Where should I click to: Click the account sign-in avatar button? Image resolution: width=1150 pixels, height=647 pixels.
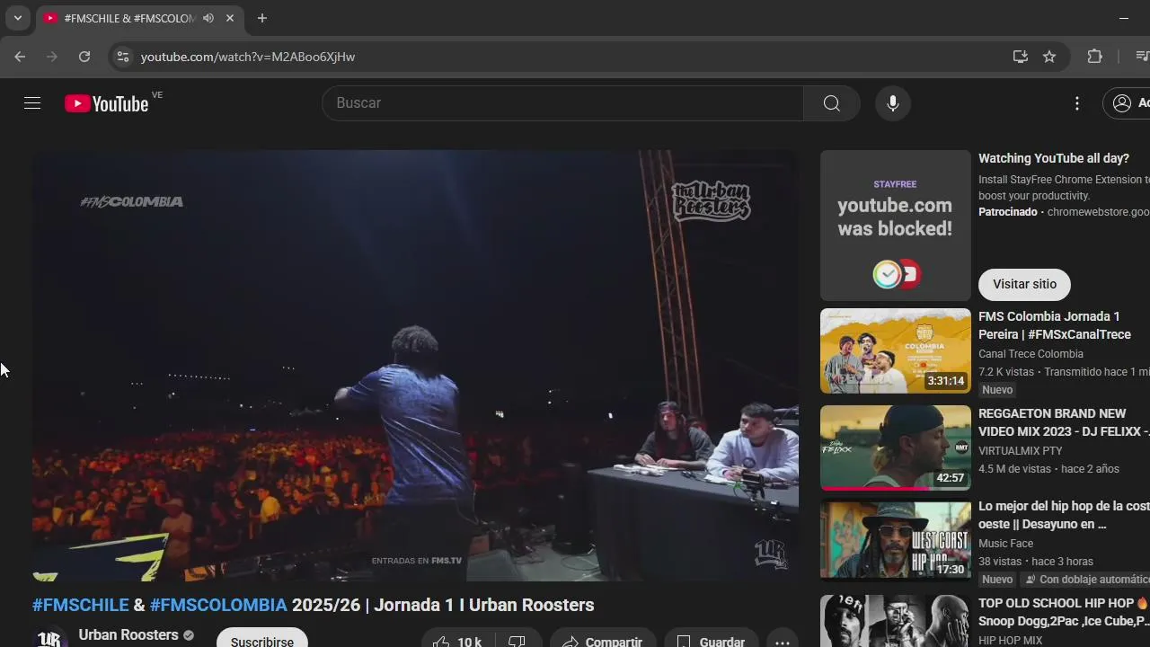1128,103
